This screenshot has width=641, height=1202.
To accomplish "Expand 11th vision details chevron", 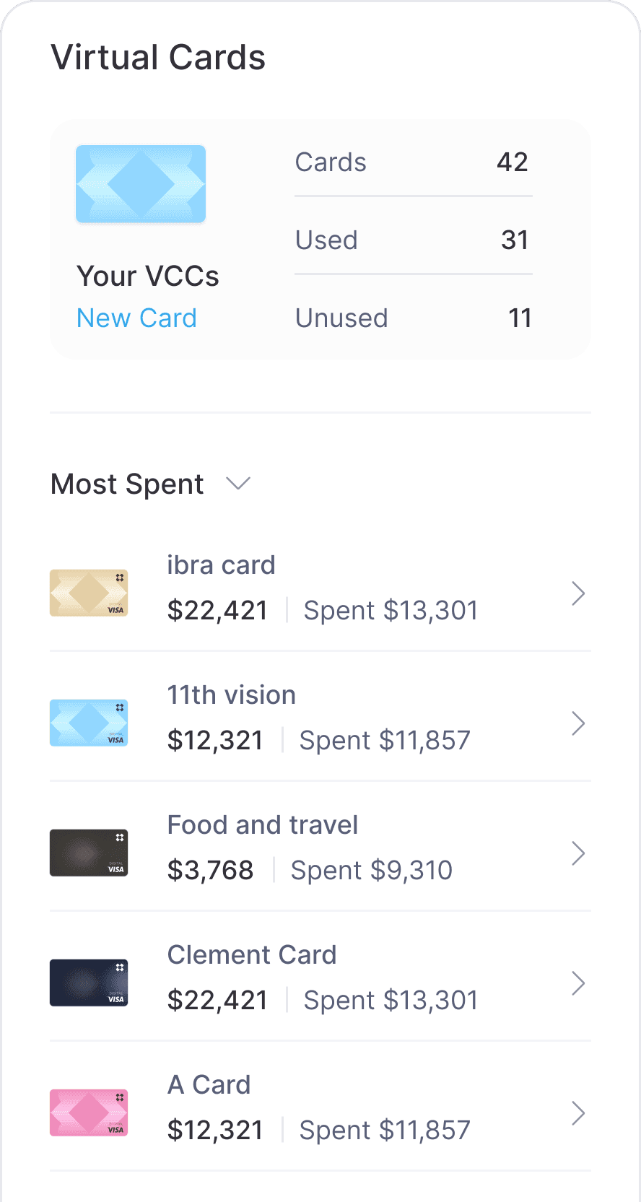I will pyautogui.click(x=577, y=723).
